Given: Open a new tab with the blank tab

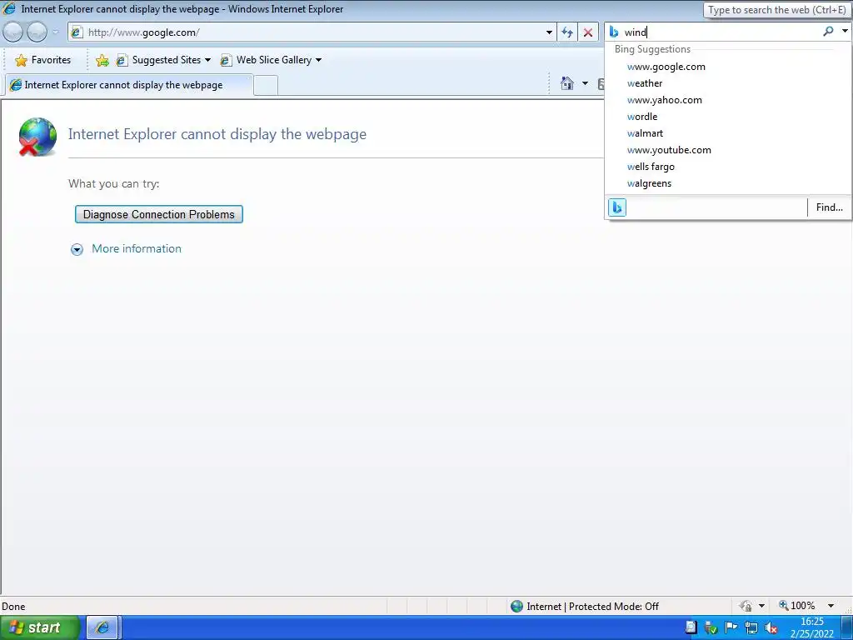Looking at the screenshot, I should [x=266, y=86].
